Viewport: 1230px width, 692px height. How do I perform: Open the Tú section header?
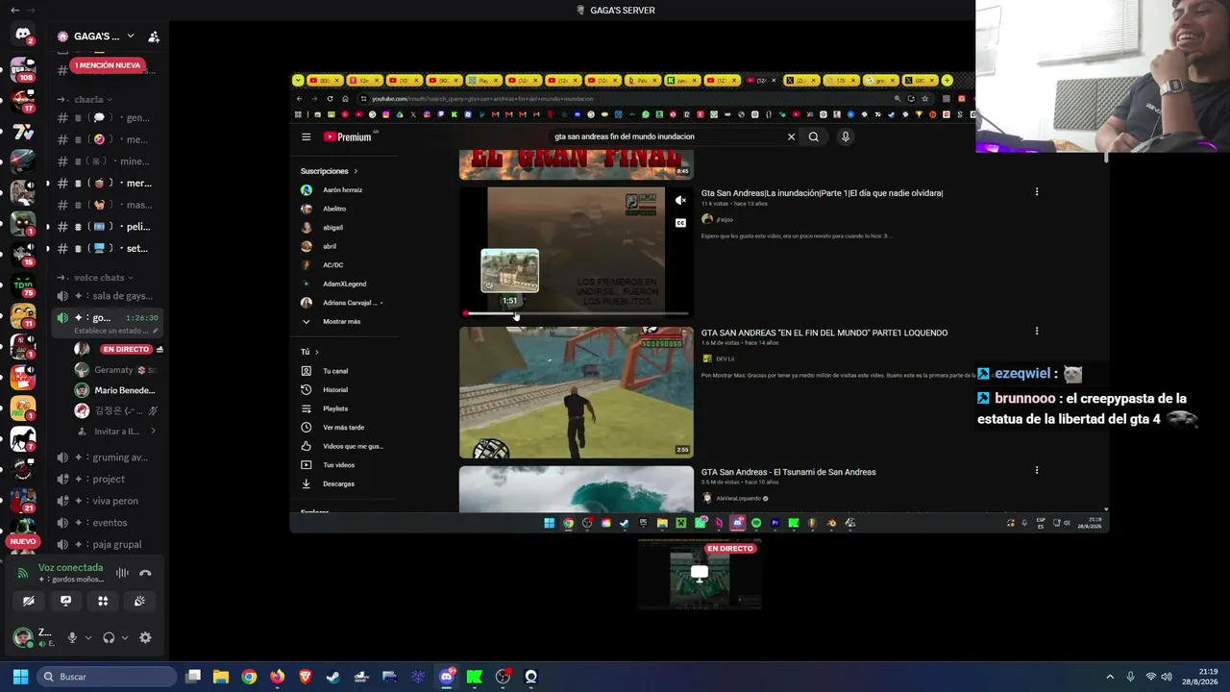coord(309,352)
